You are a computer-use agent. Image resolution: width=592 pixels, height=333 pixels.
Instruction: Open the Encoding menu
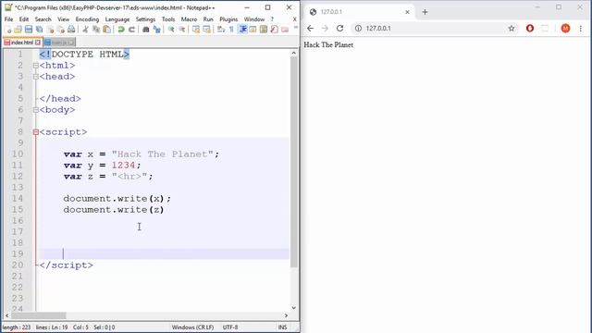(87, 18)
